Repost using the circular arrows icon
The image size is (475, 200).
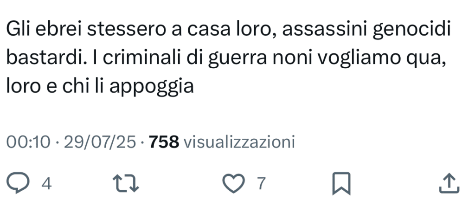click(125, 184)
